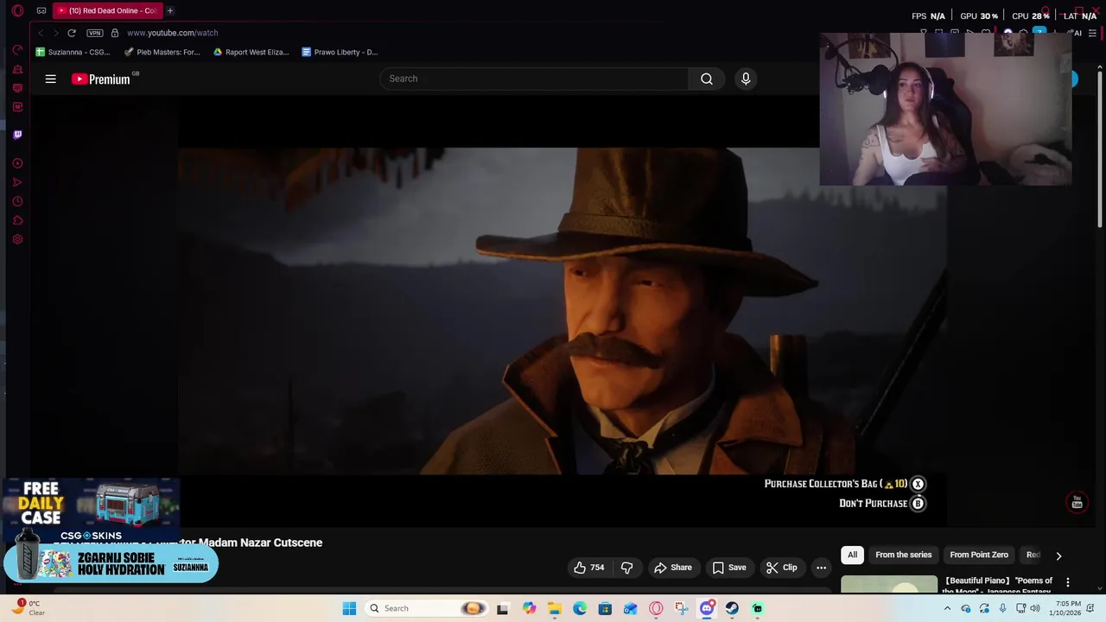The image size is (1106, 622).
Task: Open the volume control in system tray
Action: [1035, 608]
